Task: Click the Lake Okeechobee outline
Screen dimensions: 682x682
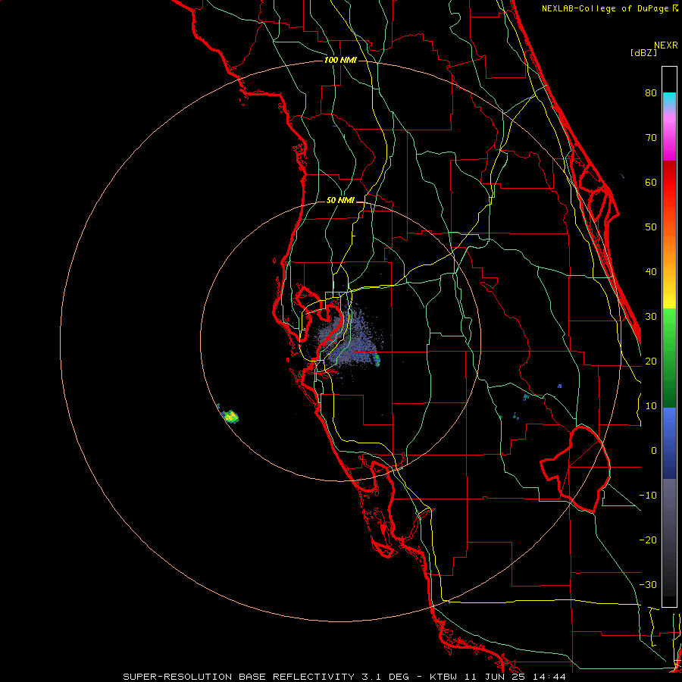Action: [575, 469]
